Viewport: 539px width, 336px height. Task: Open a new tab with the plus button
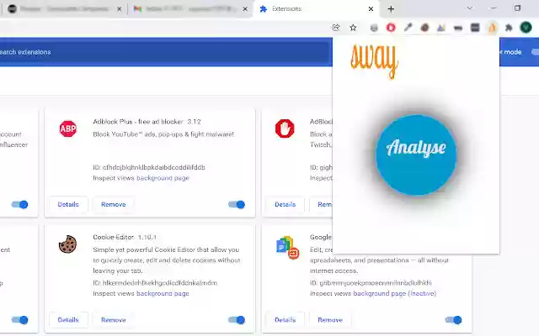(x=391, y=9)
